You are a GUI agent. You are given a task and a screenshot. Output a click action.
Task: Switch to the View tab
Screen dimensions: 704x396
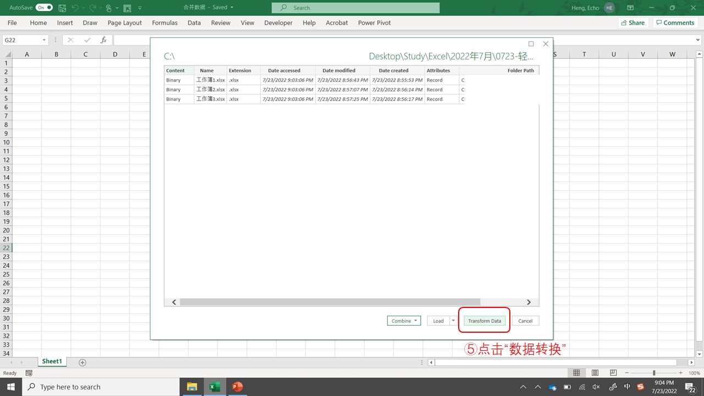(x=248, y=23)
